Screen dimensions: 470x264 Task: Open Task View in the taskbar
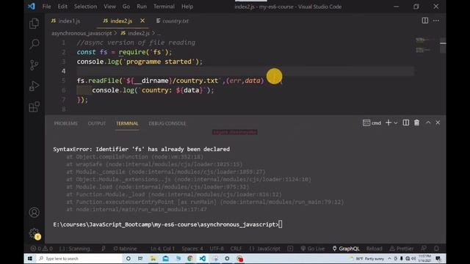[140, 258]
